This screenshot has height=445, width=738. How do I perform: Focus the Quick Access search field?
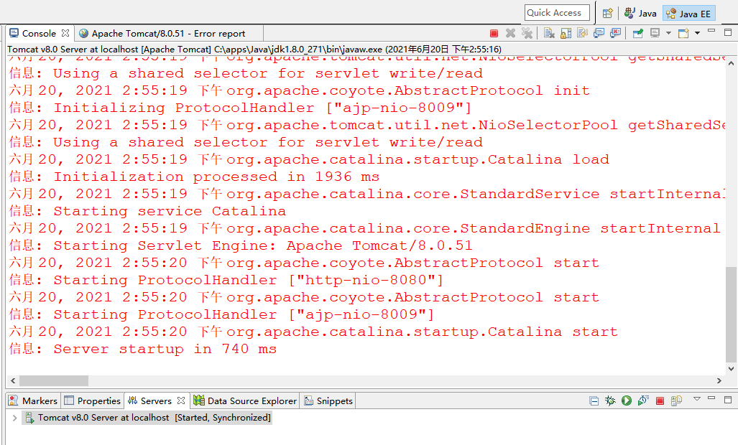(557, 13)
